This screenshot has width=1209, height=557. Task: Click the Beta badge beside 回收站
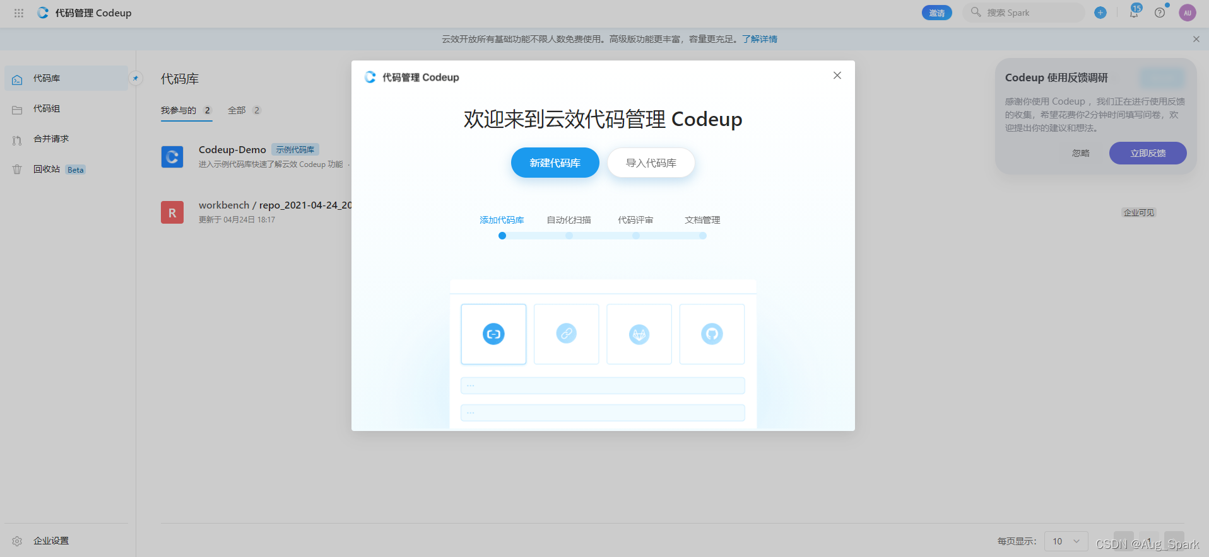point(76,169)
